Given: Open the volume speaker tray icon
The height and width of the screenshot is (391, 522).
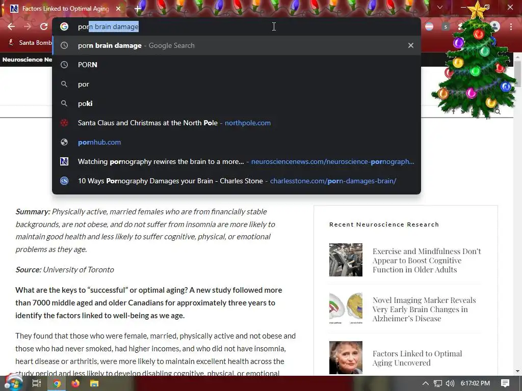Looking at the screenshot, I should point(450,383).
